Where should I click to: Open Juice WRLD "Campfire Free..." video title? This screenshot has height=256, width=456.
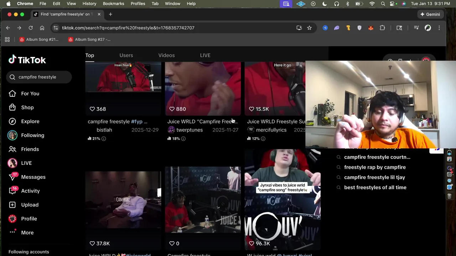pos(202,122)
